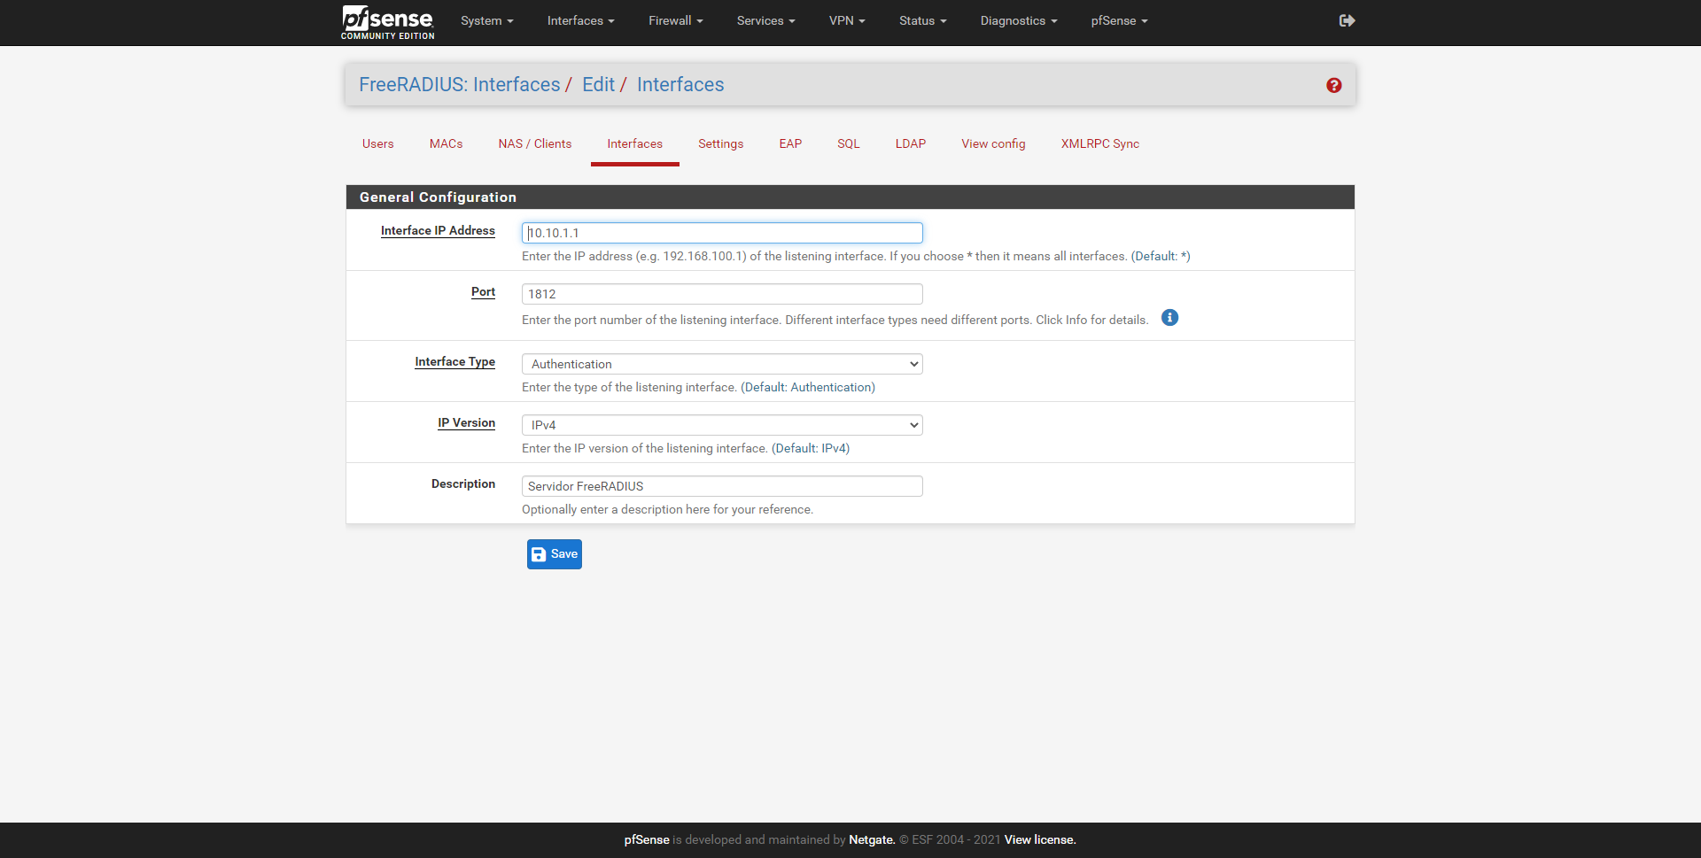Switch to the NAS / Clients tab
Image resolution: width=1701 pixels, height=858 pixels.
[535, 143]
